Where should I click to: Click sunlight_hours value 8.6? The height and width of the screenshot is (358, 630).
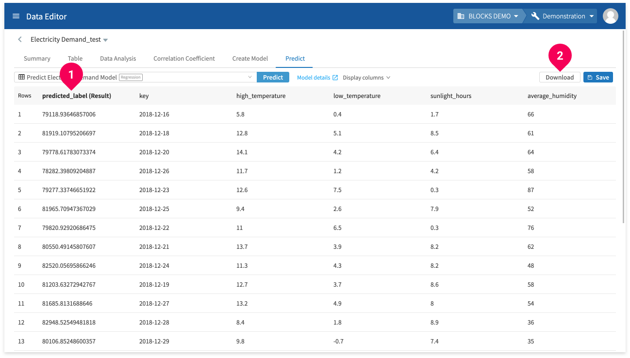pos(434,285)
